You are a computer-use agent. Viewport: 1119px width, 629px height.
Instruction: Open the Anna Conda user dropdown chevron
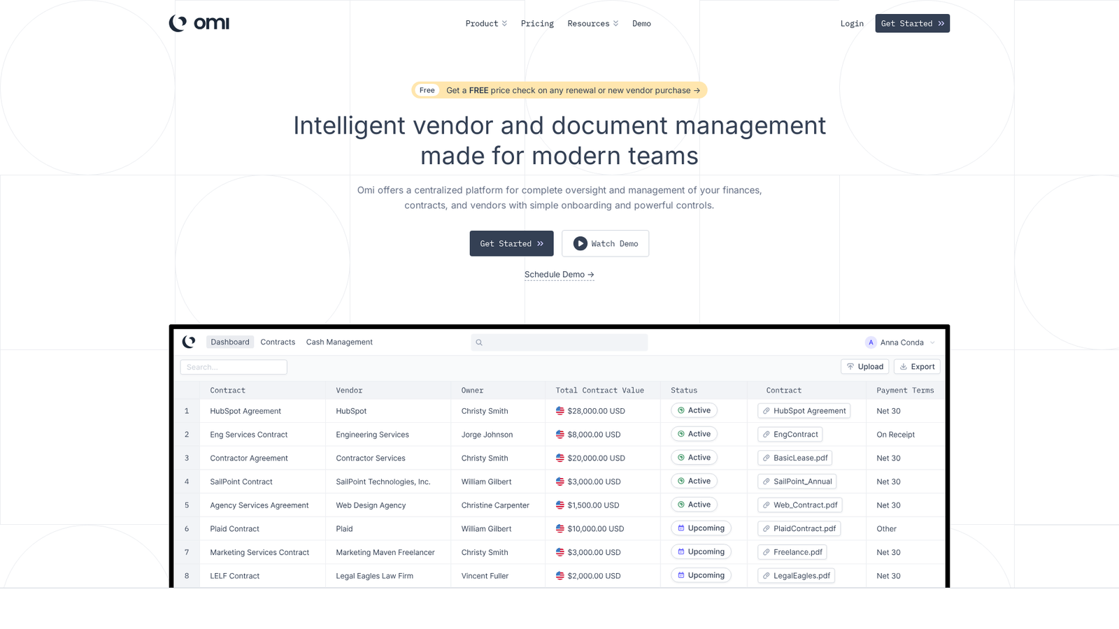(932, 342)
